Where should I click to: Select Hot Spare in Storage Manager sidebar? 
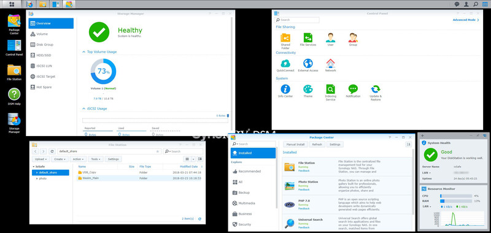[x=51, y=87]
